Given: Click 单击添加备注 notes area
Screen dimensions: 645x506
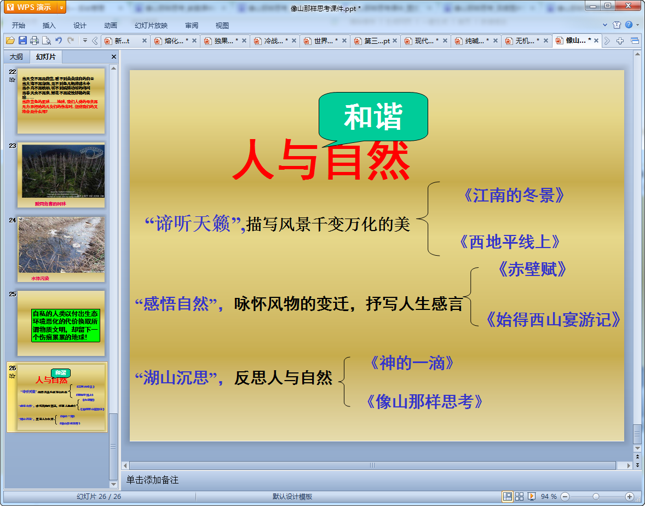Looking at the screenshot, I should pyautogui.click(x=153, y=480).
